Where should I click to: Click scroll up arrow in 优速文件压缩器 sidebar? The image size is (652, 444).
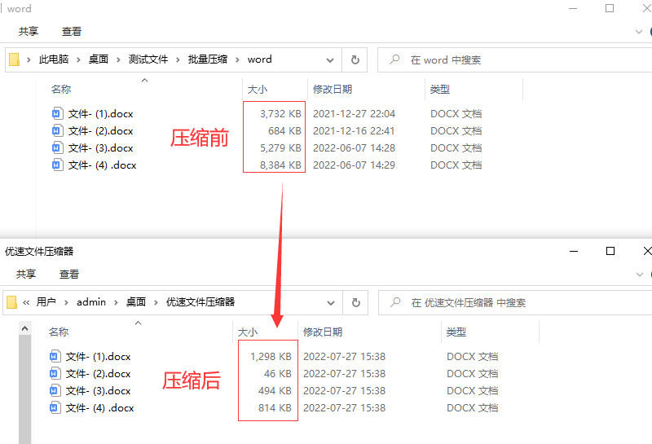pos(24,328)
